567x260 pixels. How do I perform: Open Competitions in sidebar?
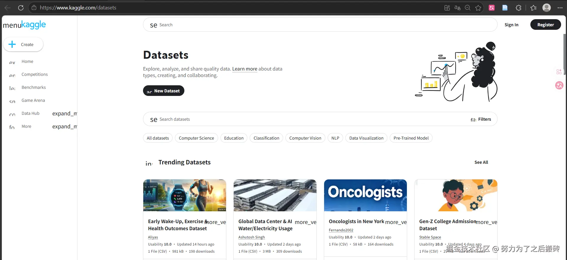35,74
